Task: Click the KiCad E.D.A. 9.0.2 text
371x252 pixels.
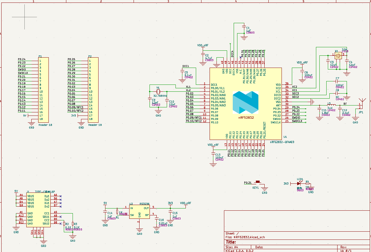Action: [x=239, y=250]
